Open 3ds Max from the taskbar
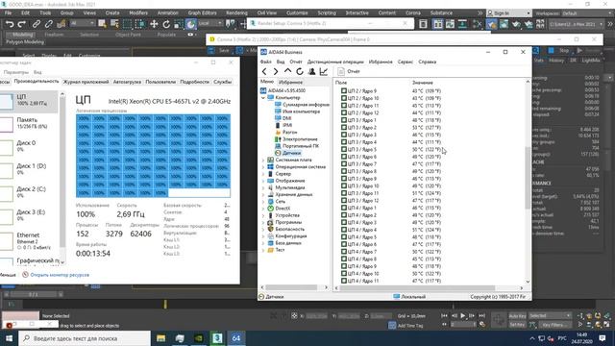 click(x=217, y=338)
